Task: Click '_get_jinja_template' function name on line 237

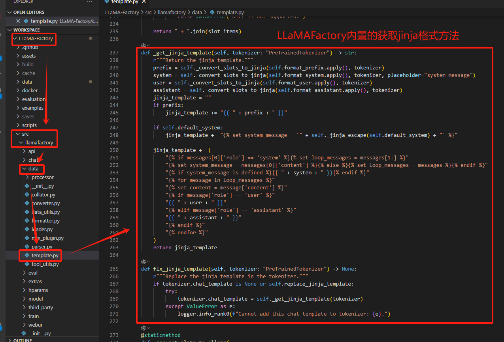Action: (x=182, y=52)
